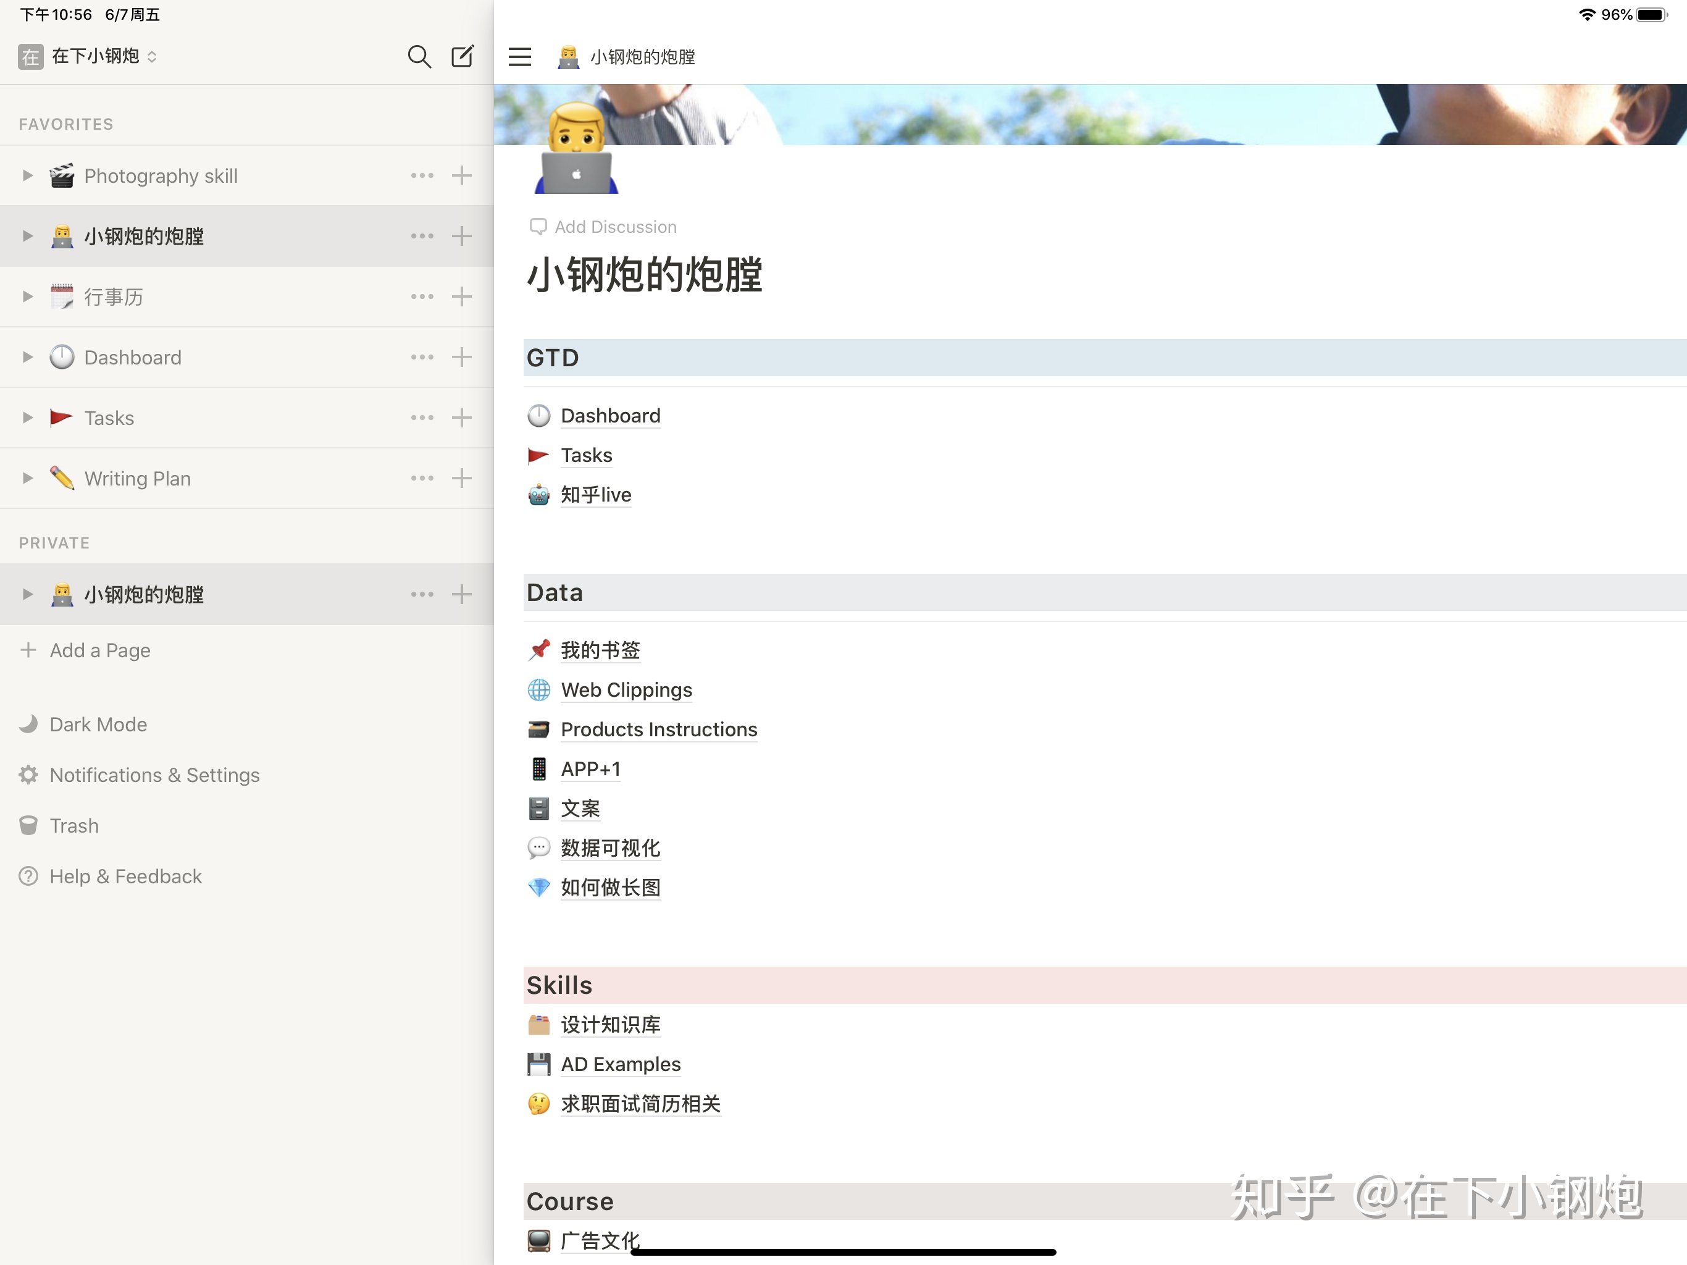Open Notifications & Settings gear

(28, 775)
